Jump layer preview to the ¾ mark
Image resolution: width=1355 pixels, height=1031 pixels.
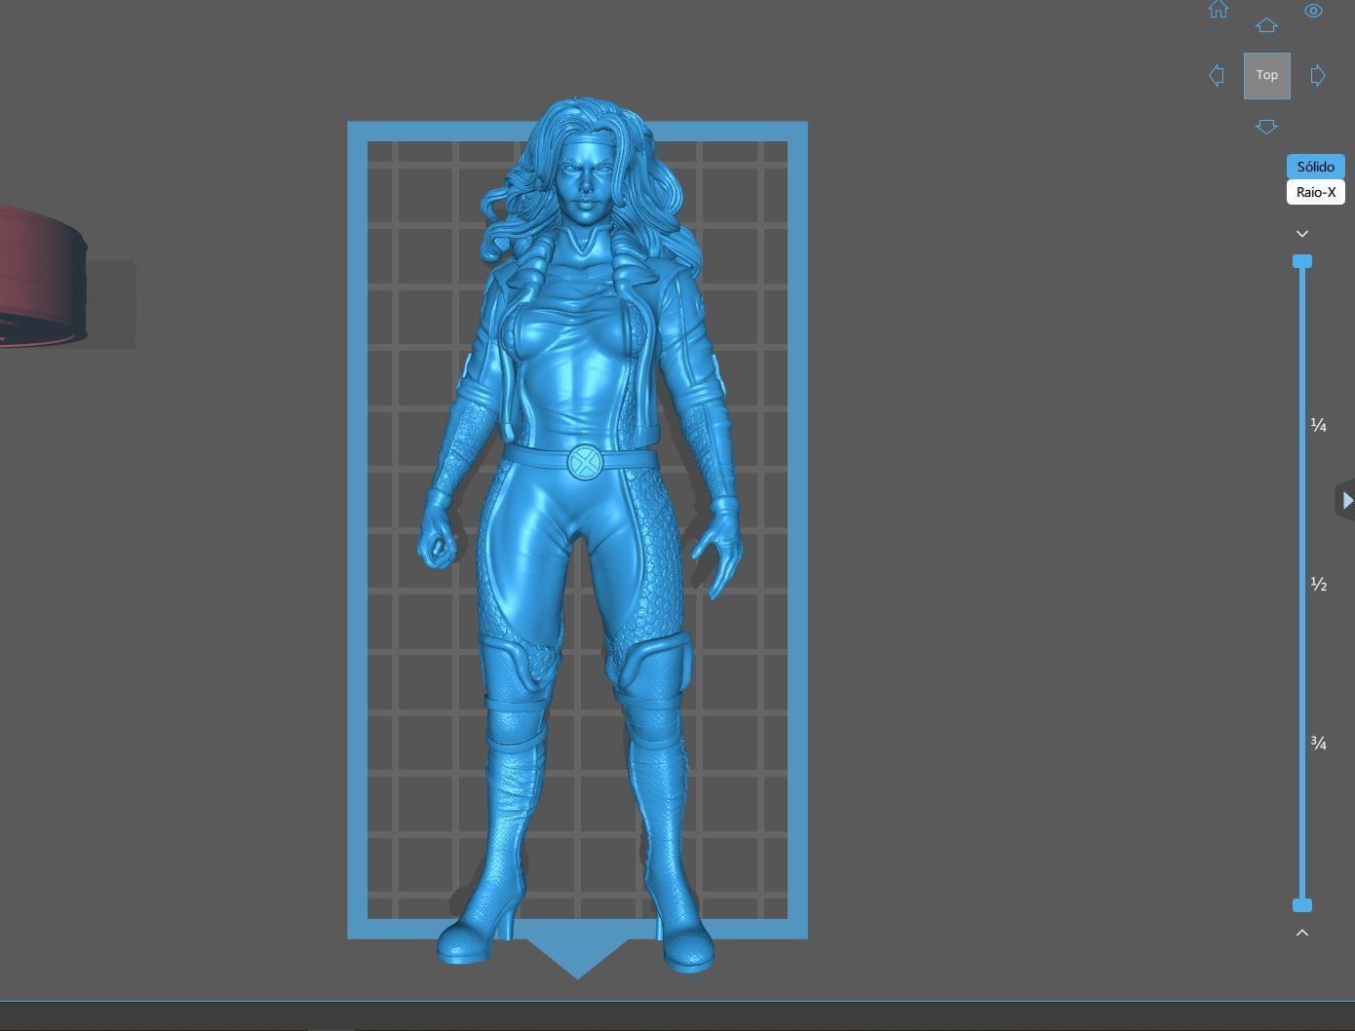[1319, 743]
